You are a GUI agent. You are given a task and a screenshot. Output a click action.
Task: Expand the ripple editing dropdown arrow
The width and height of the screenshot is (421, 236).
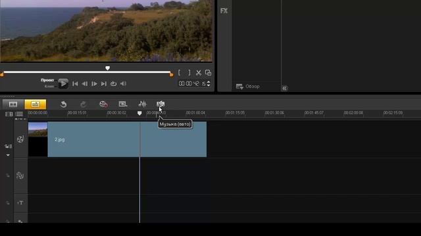click(x=8, y=155)
